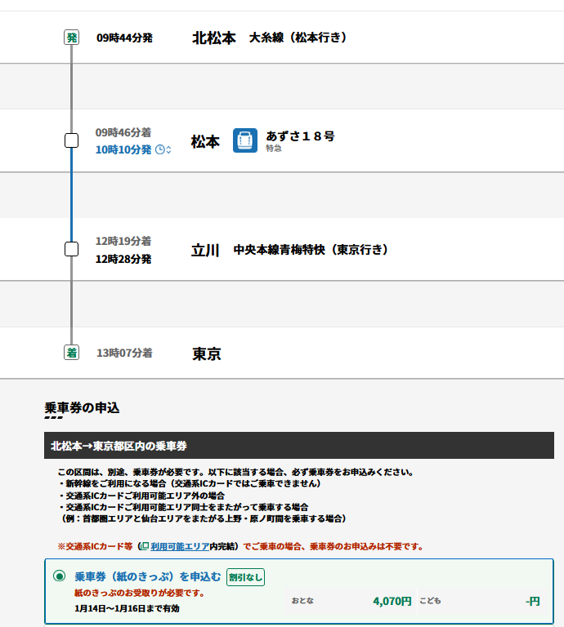Click the 09時44分発 departure time
This screenshot has height=627, width=564.
[x=124, y=38]
